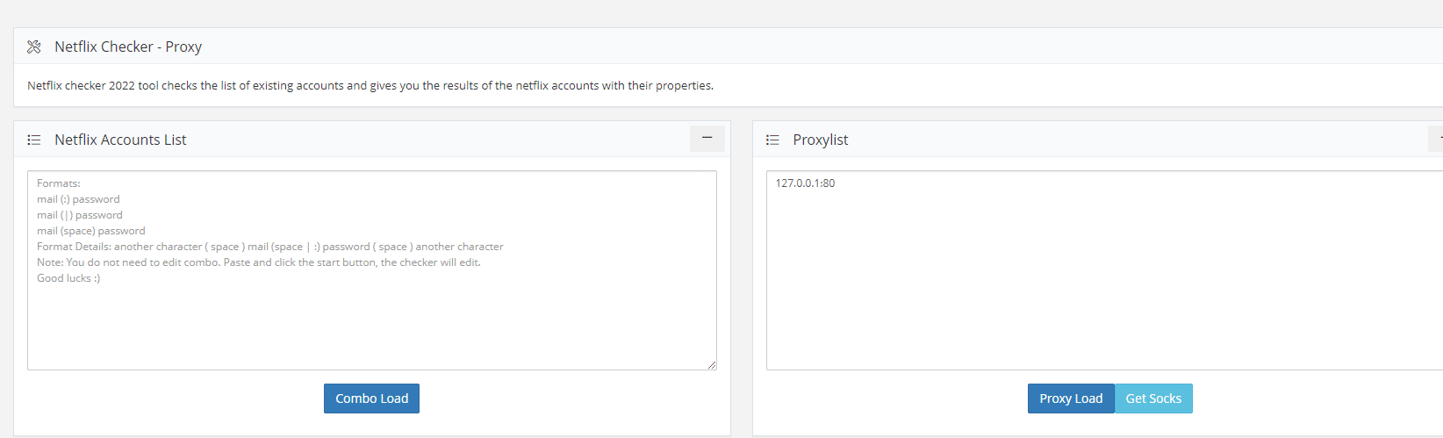The width and height of the screenshot is (1443, 438).
Task: Click the Netflix Checker - Proxy page title
Action: 128,47
